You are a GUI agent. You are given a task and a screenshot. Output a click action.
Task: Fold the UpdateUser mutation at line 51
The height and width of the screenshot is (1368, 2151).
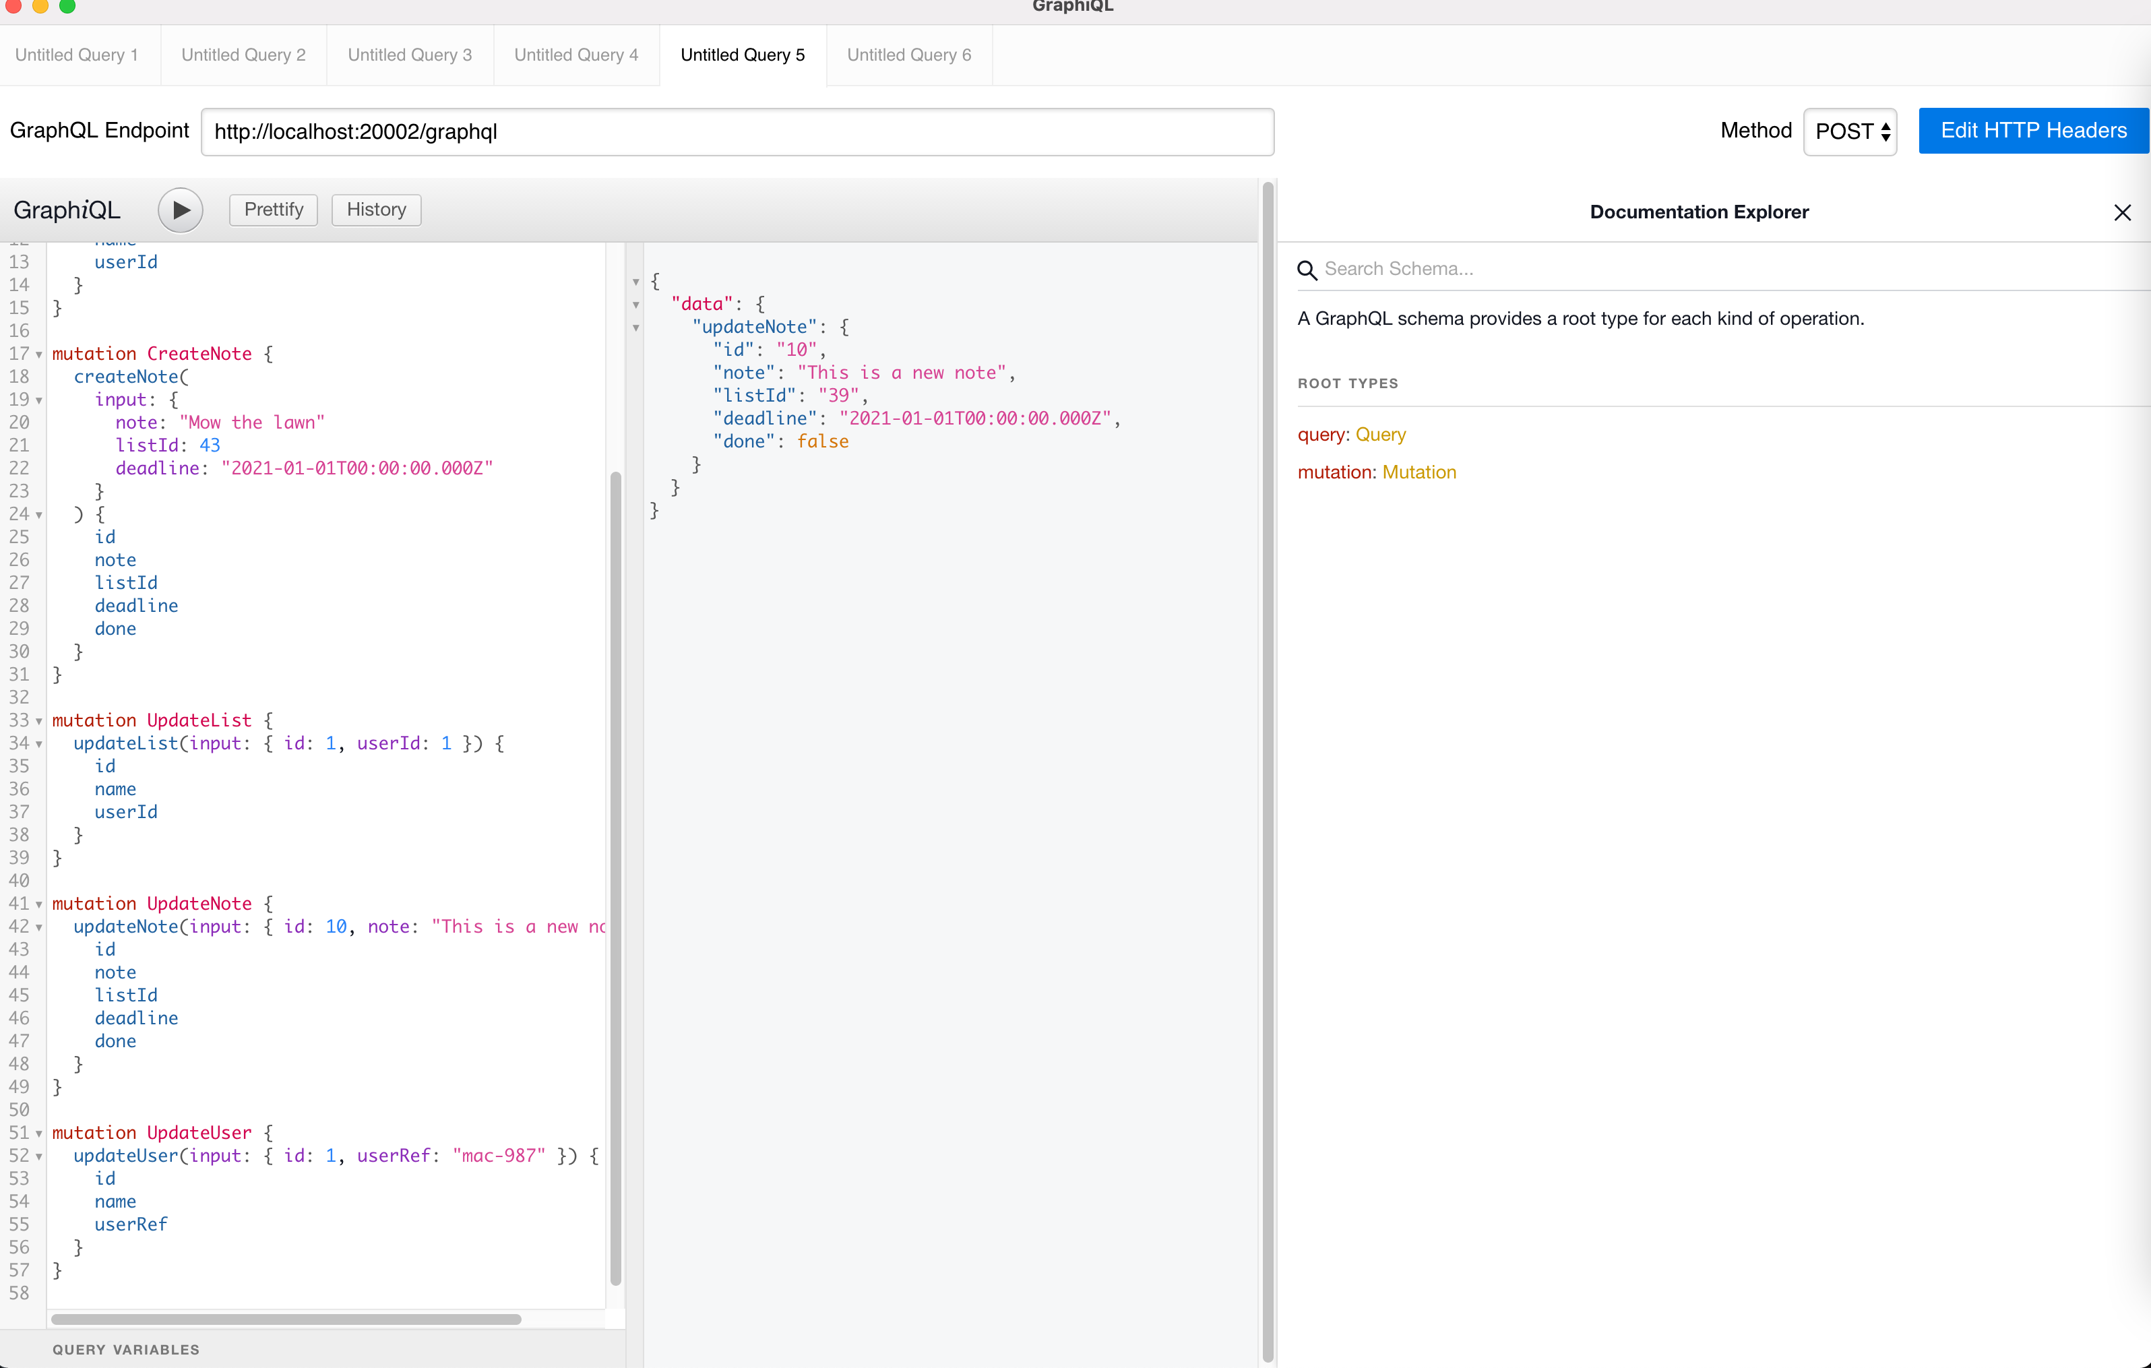(x=39, y=1133)
